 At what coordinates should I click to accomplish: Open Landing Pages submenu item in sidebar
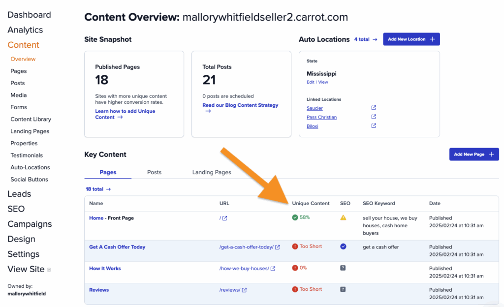pyautogui.click(x=30, y=131)
